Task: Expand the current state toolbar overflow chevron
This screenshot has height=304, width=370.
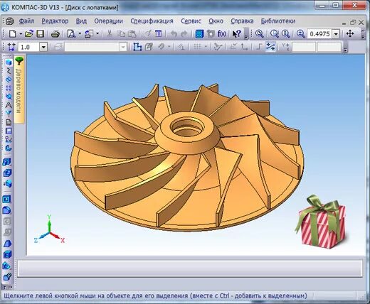Action: pos(346,49)
